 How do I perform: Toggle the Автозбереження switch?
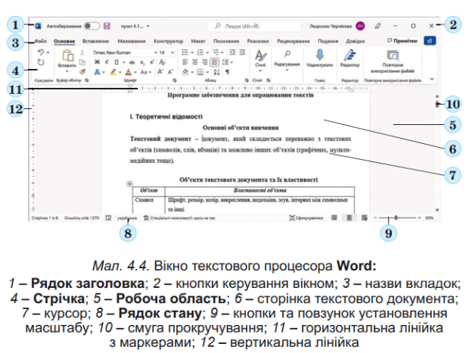tap(92, 26)
